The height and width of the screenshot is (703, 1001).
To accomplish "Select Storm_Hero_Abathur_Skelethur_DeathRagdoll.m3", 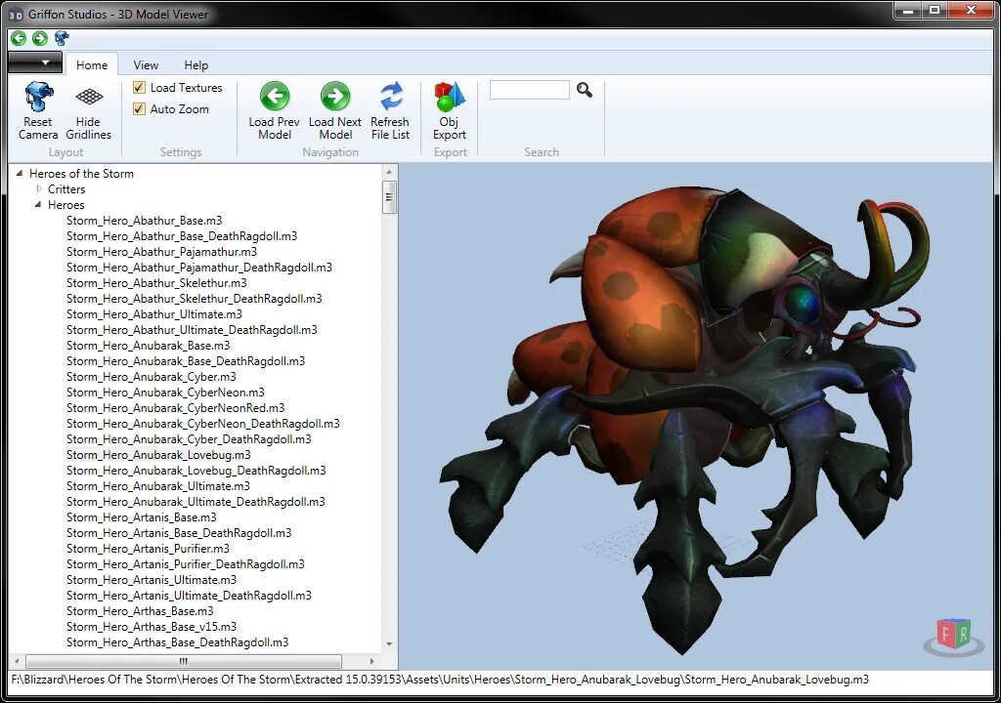I will tap(195, 299).
